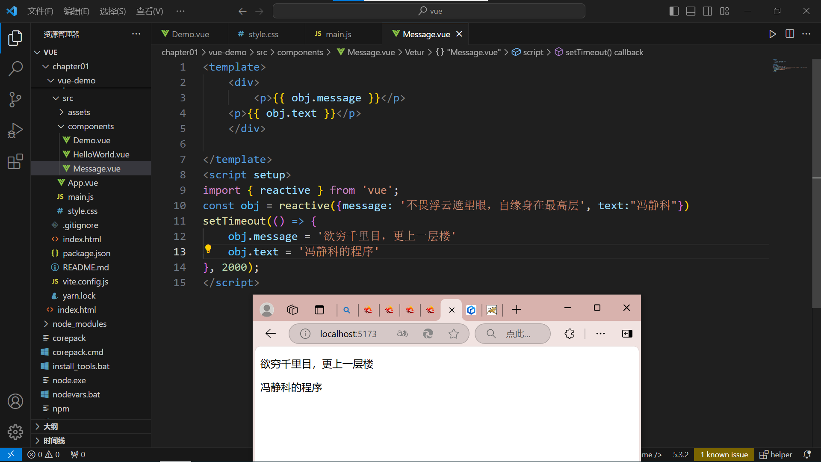Click the editor vertical scrollbar
This screenshot has width=821, height=462.
click(x=816, y=184)
